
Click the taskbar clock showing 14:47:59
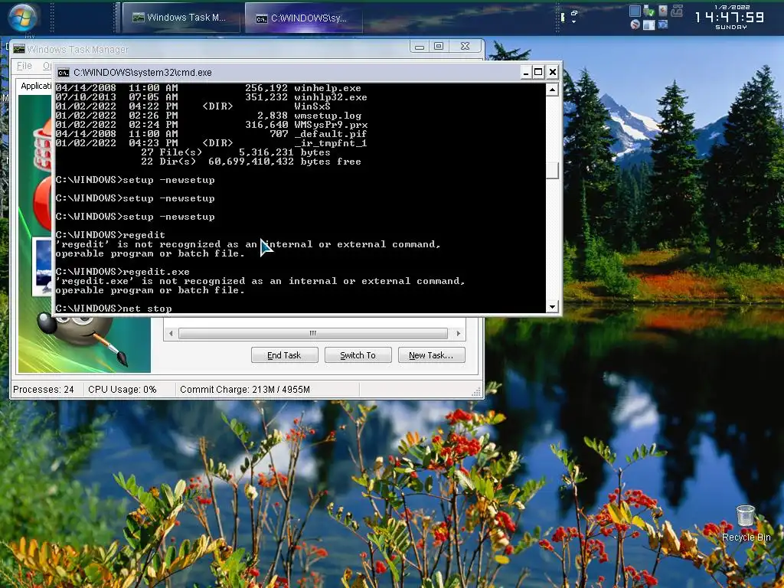[x=730, y=17]
